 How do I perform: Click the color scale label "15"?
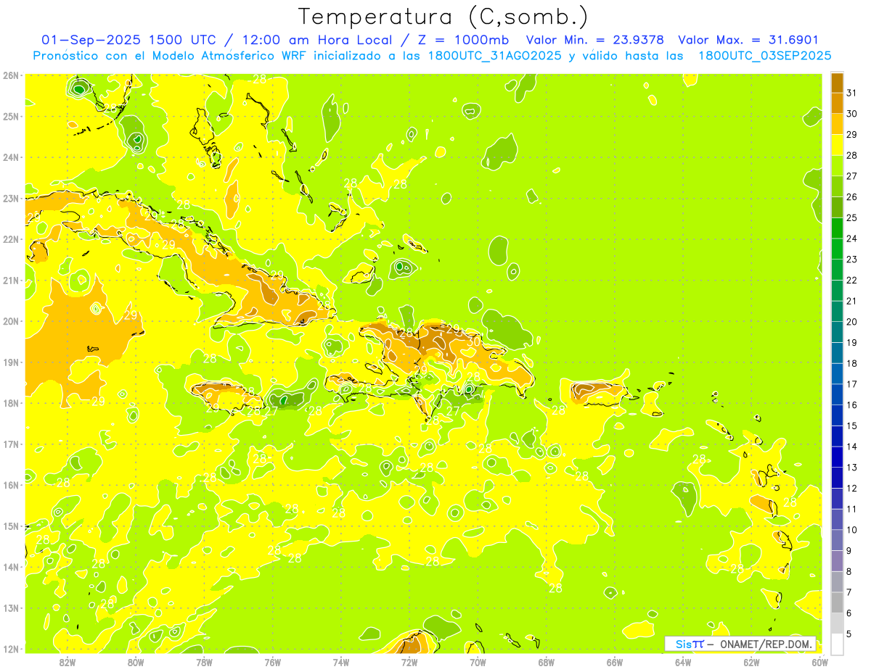852,426
